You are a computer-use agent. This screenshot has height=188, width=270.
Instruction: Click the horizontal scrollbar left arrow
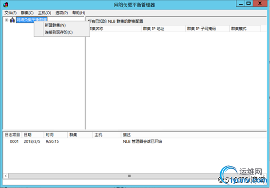[x=6, y=176]
